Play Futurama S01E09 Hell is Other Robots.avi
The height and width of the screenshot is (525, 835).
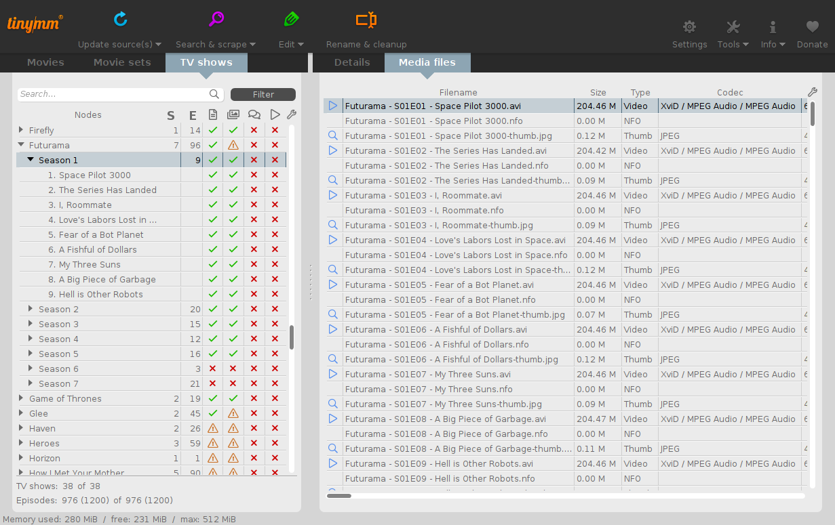click(333, 463)
